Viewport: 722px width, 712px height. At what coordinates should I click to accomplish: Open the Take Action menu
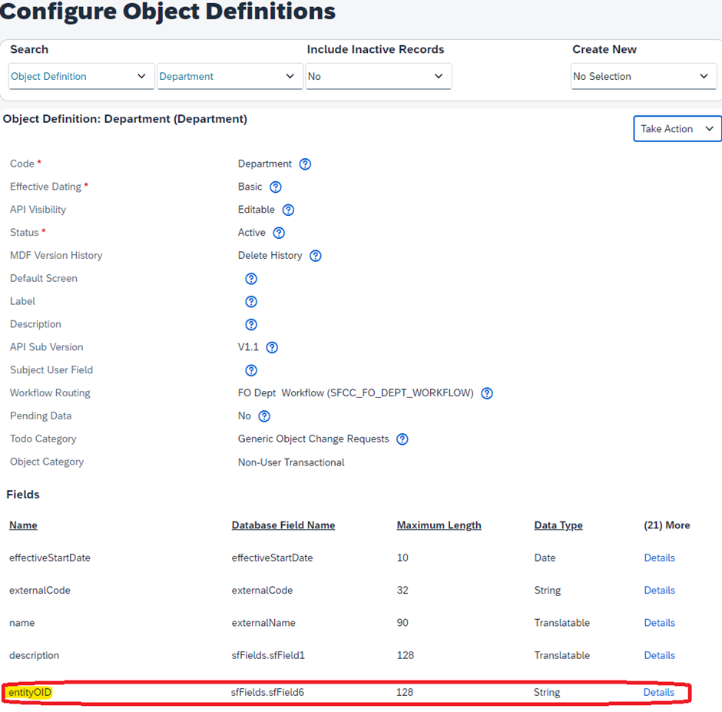[677, 129]
